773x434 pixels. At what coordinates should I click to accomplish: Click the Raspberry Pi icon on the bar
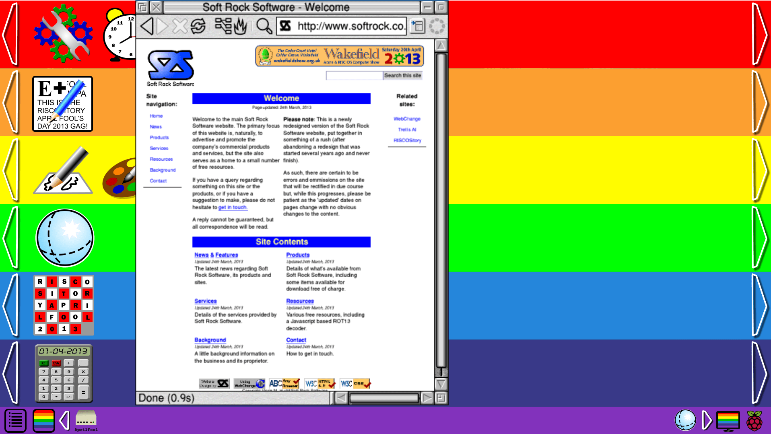coord(754,420)
